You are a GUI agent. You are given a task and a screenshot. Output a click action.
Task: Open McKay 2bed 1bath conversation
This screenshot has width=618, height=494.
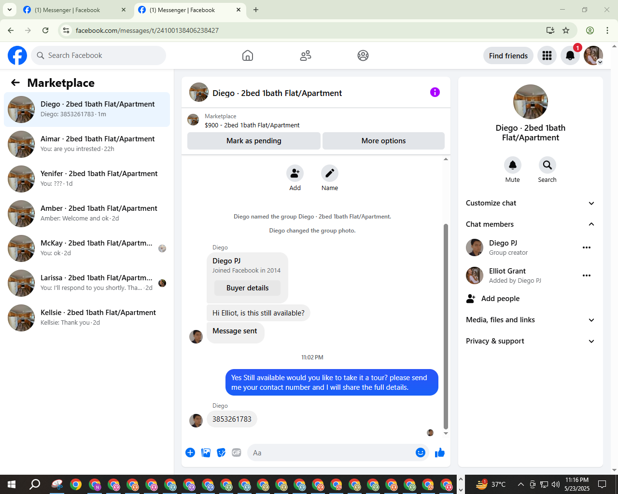click(x=87, y=248)
